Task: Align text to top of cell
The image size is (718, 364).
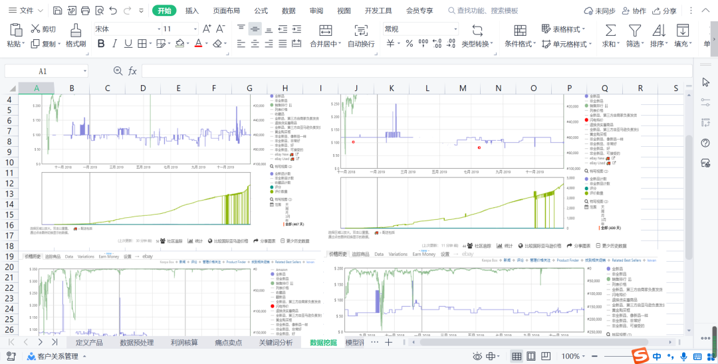Action: (241, 29)
